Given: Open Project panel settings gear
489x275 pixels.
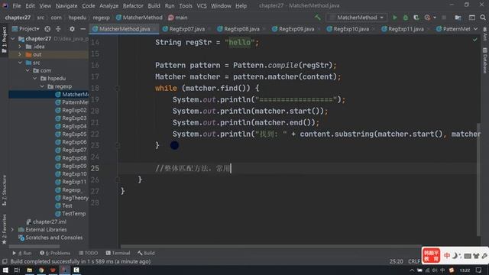Looking at the screenshot, I should 72,29.
